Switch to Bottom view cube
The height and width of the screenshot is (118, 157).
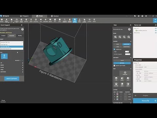click(116, 84)
